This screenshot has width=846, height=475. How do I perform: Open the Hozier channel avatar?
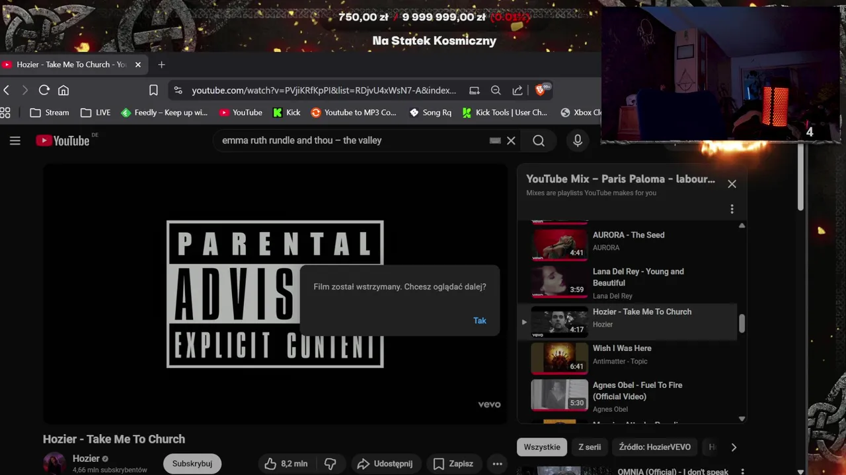coord(54,463)
